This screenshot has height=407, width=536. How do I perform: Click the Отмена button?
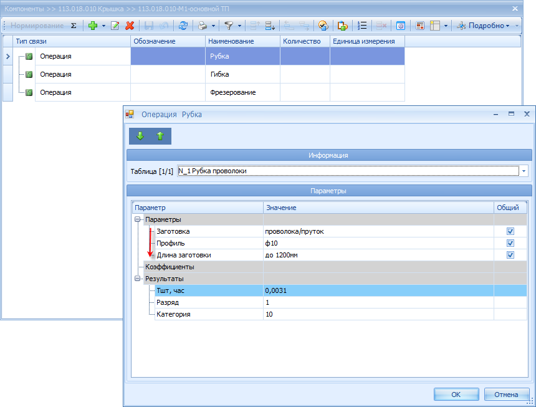(506, 395)
